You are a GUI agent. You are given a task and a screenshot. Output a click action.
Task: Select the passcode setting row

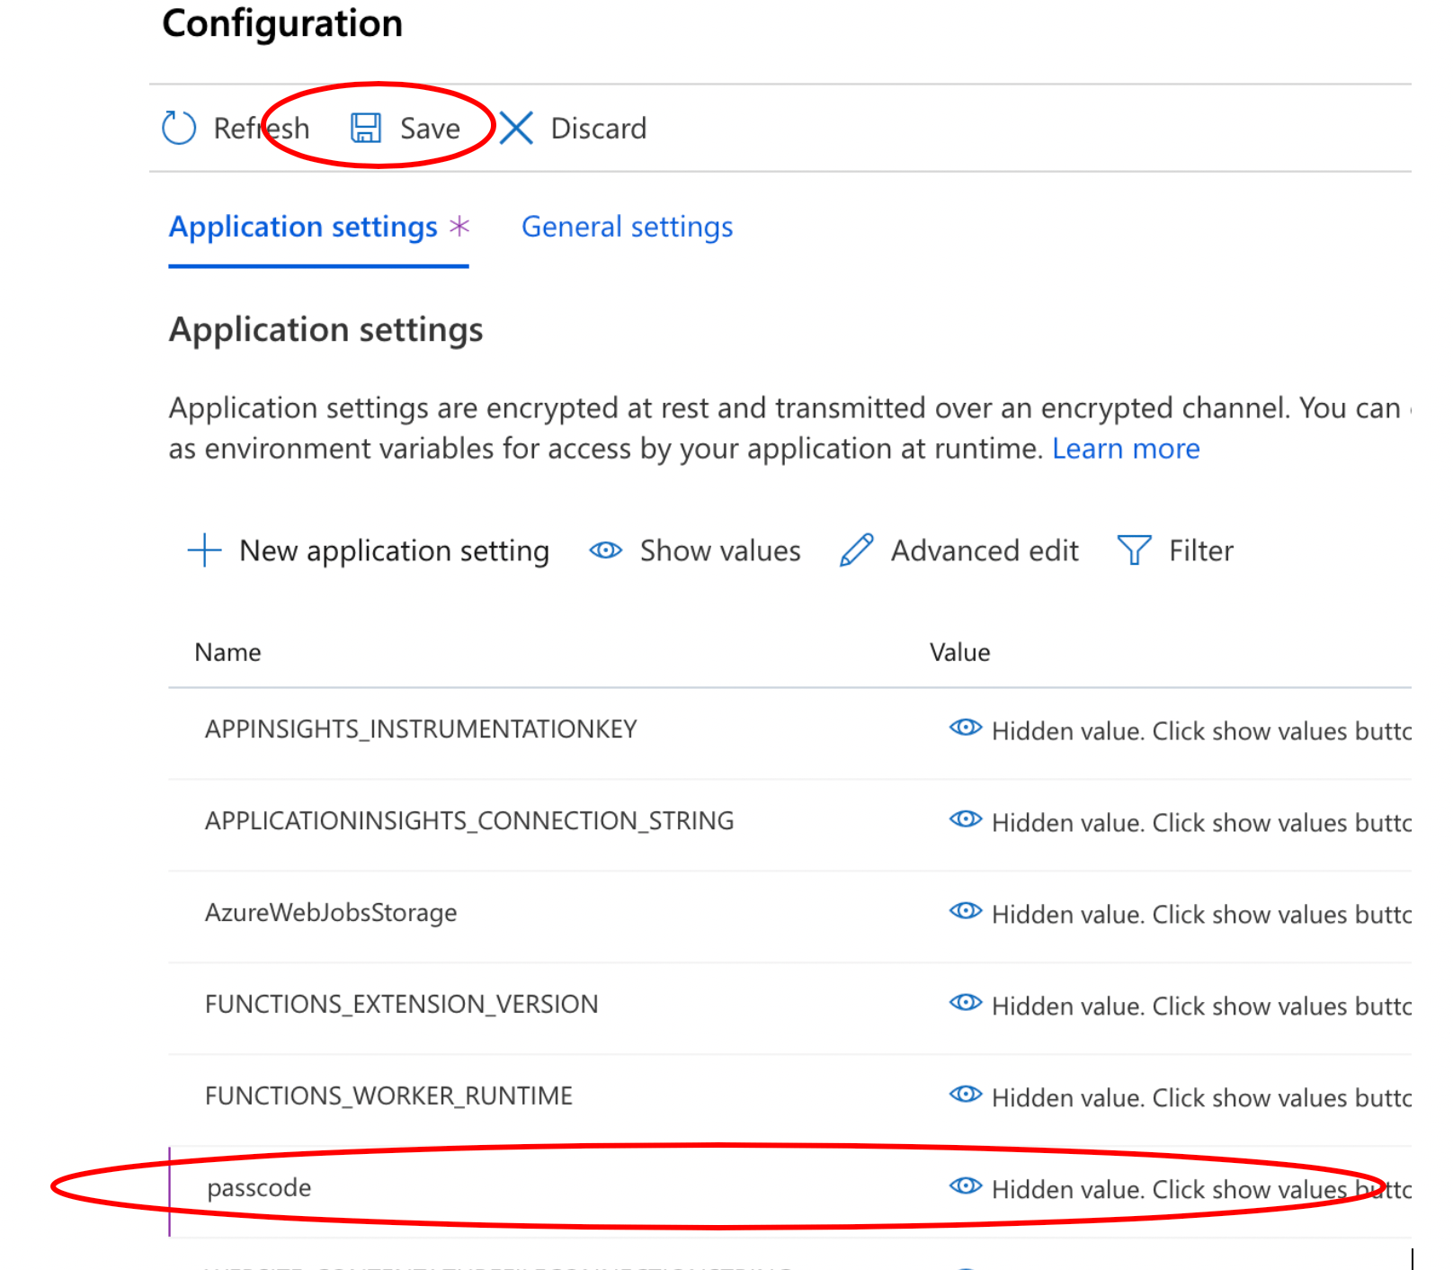259,1186
